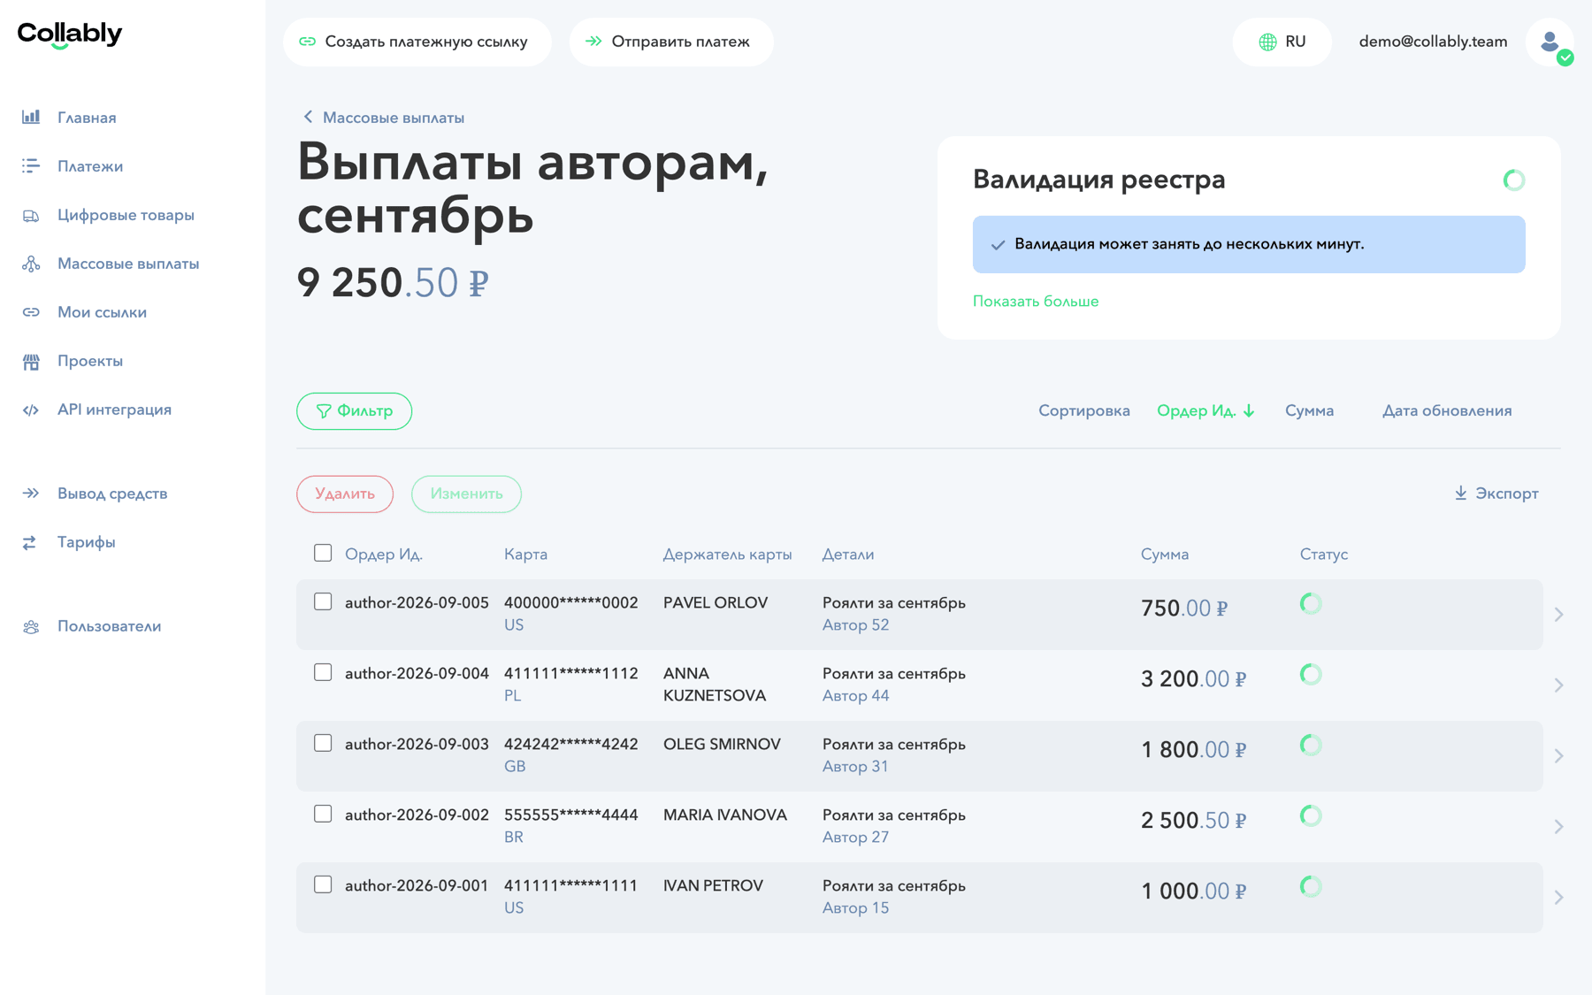Click the Цифровые товары truck icon
The width and height of the screenshot is (1592, 995).
point(31,215)
